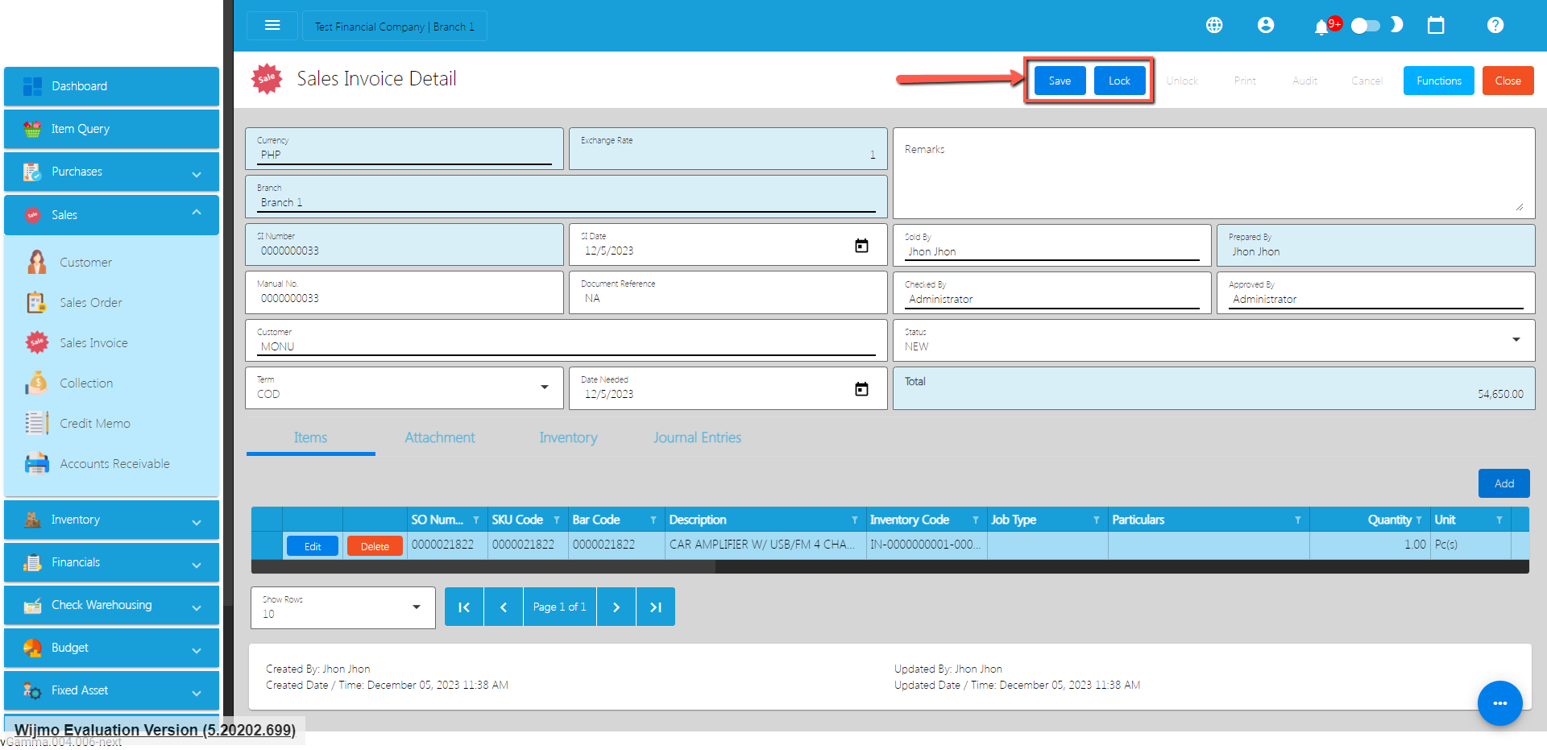Click the Save button

1060,81
